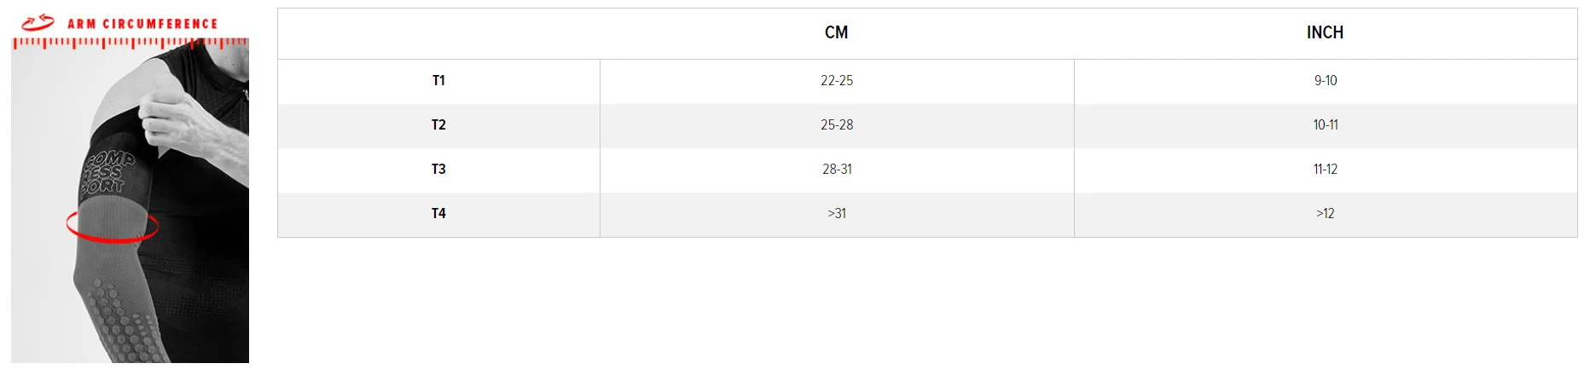Click the red ruler scale graphic
Screen dimensions: 1590x375
tap(130, 43)
